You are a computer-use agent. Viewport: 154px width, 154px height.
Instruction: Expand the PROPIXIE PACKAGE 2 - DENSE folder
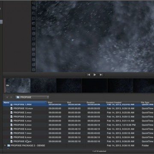coord(5,145)
